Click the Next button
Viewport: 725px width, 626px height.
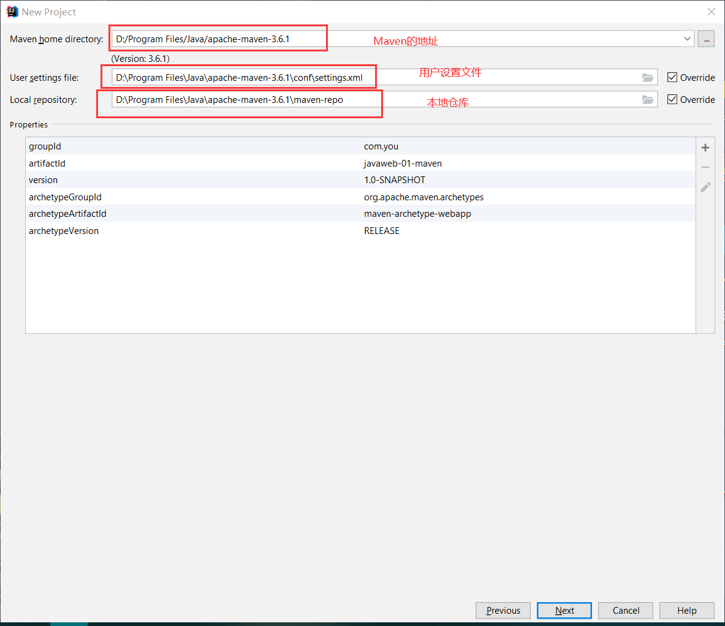(564, 610)
